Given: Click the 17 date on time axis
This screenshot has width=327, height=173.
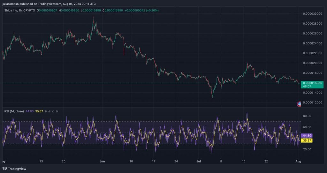Looking at the screenshot, I should tap(154, 161).
